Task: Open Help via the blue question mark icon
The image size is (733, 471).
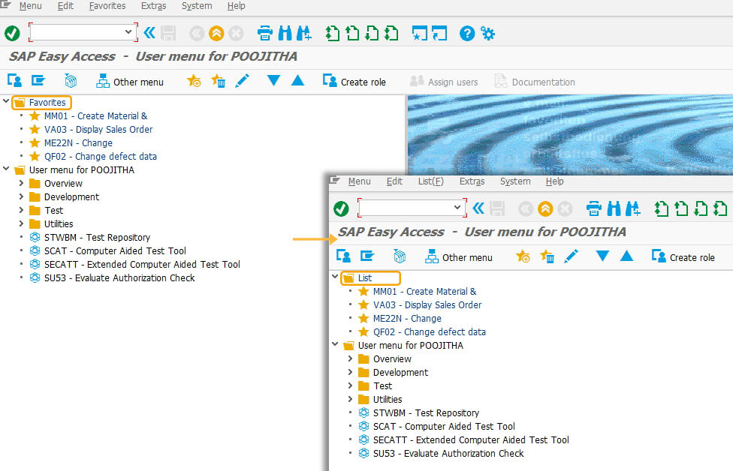Action: 467,33
